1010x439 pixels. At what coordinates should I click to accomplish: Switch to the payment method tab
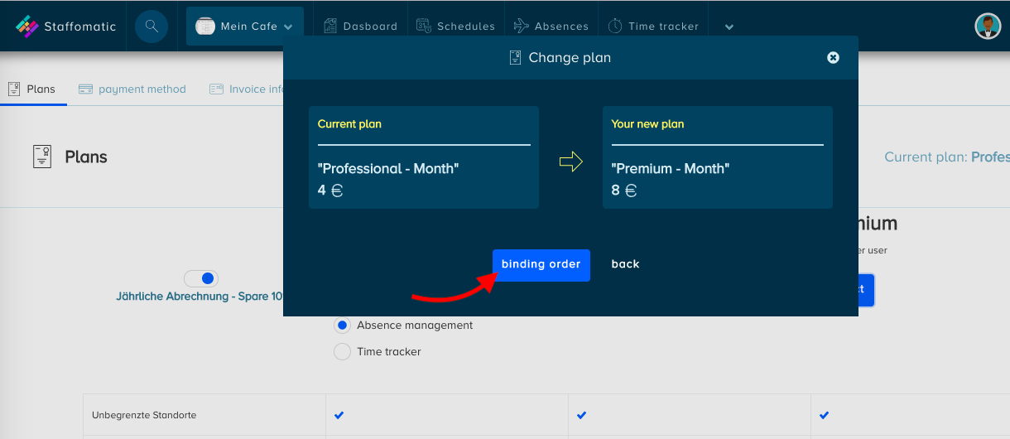coord(132,89)
